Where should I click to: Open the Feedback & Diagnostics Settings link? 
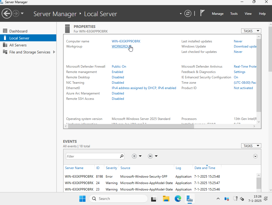pos(239,72)
